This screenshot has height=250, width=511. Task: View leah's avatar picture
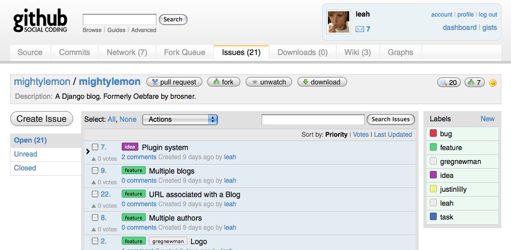pyautogui.click(x=339, y=22)
